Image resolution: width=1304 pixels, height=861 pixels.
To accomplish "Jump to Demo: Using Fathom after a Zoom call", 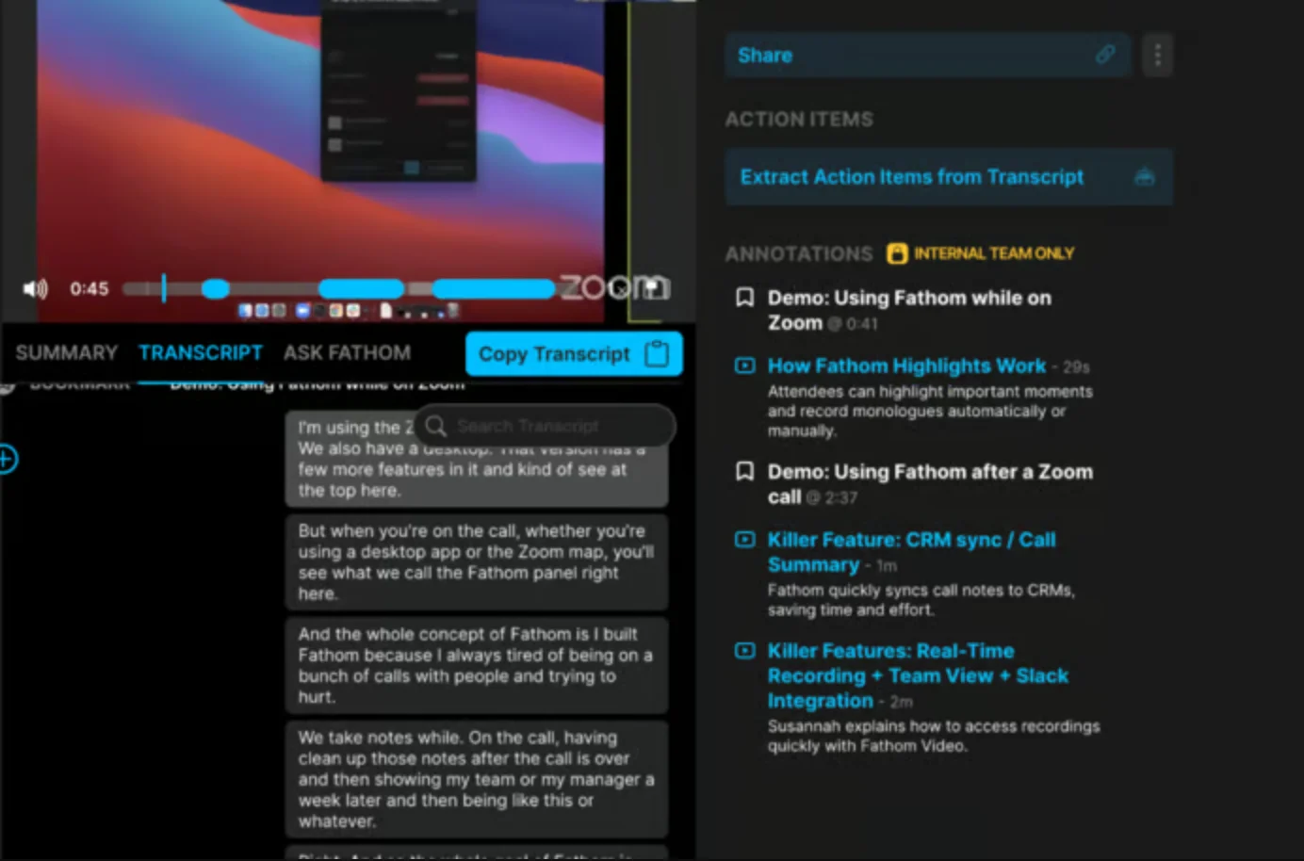I will 930,483.
